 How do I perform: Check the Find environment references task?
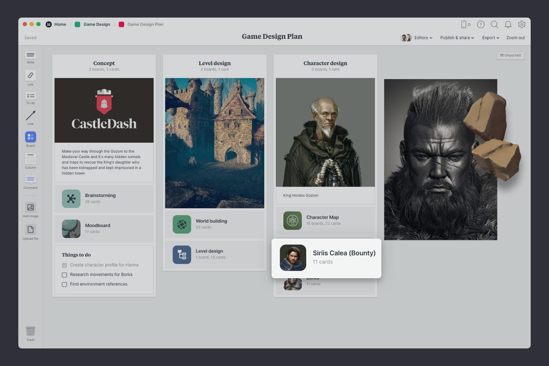pyautogui.click(x=64, y=284)
